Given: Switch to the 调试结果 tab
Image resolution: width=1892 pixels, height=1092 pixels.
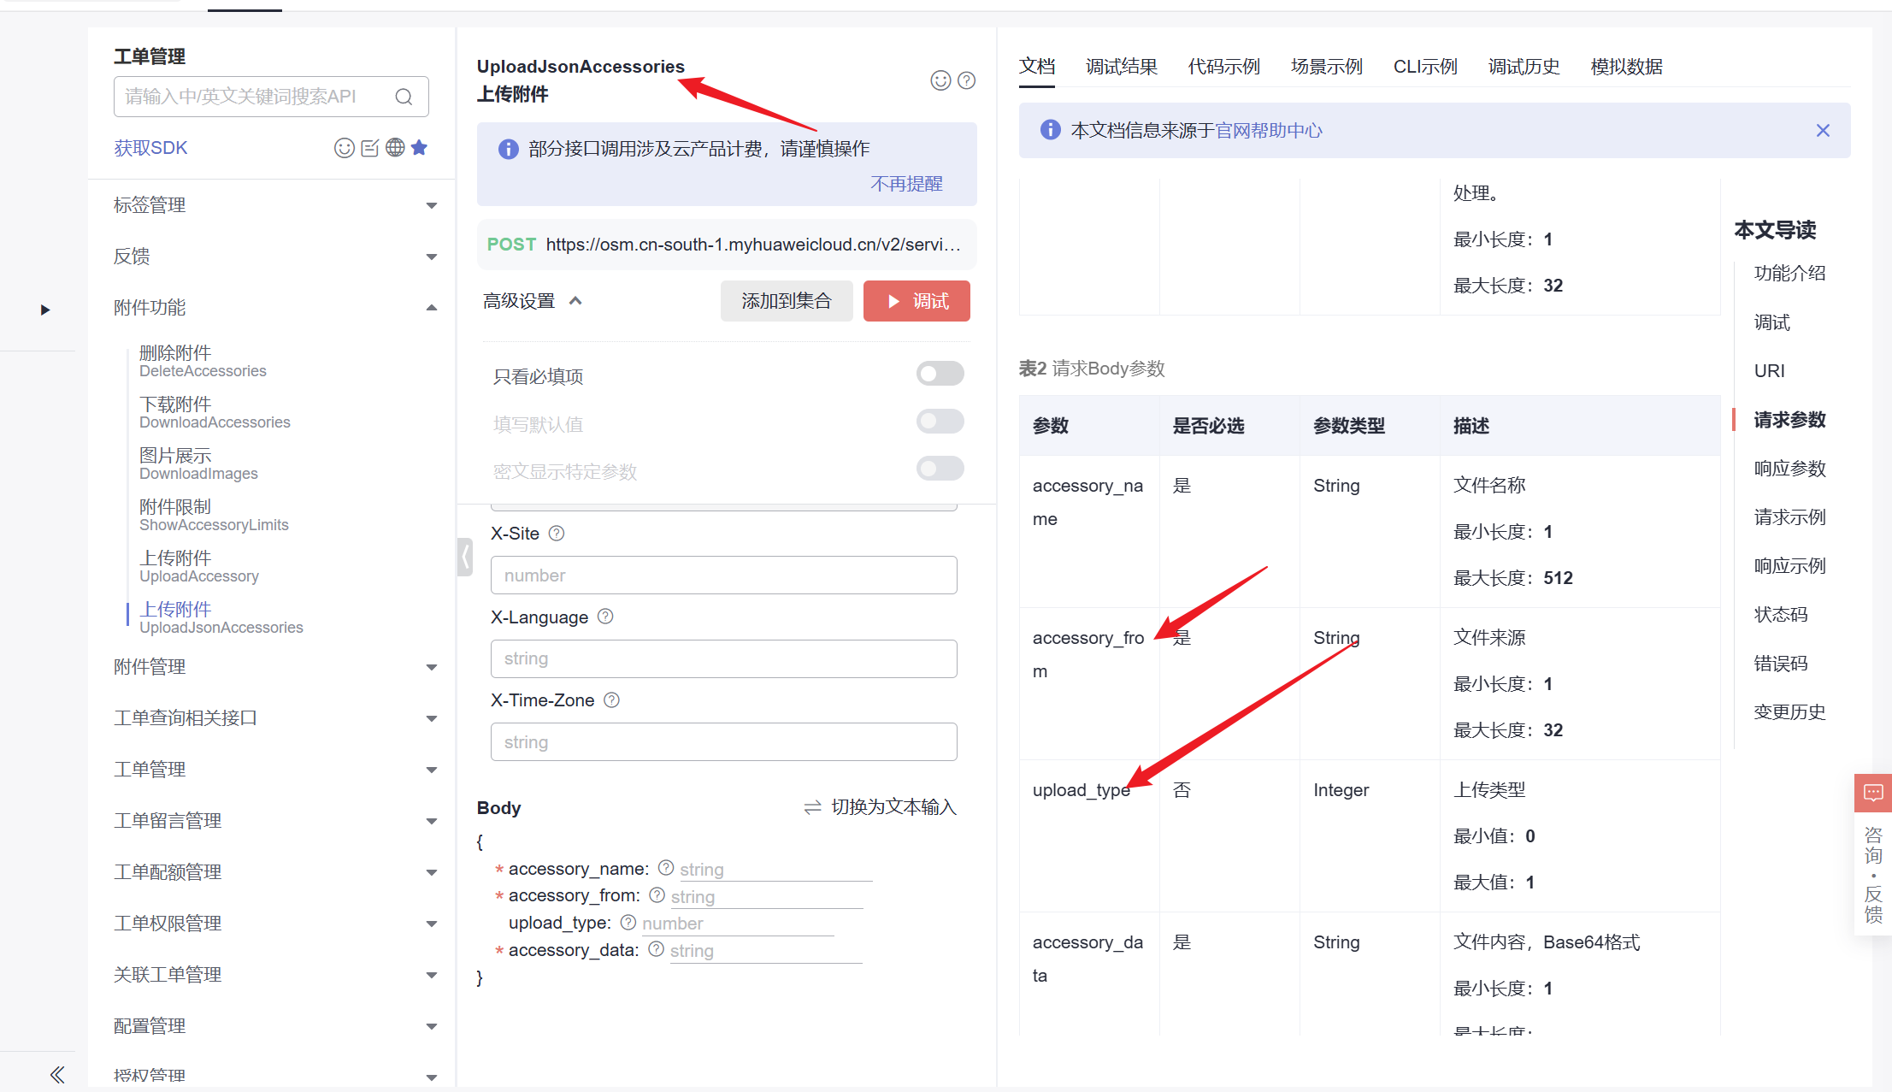Looking at the screenshot, I should click(1122, 67).
